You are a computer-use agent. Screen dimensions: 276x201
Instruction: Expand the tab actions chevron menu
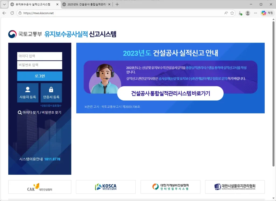(4, 4)
